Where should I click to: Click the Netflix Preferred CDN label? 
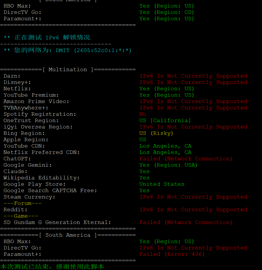point(41,152)
